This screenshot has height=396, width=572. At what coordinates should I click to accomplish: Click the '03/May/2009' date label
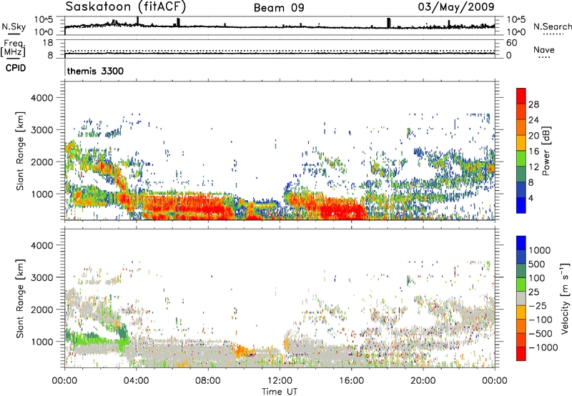pos(456,6)
